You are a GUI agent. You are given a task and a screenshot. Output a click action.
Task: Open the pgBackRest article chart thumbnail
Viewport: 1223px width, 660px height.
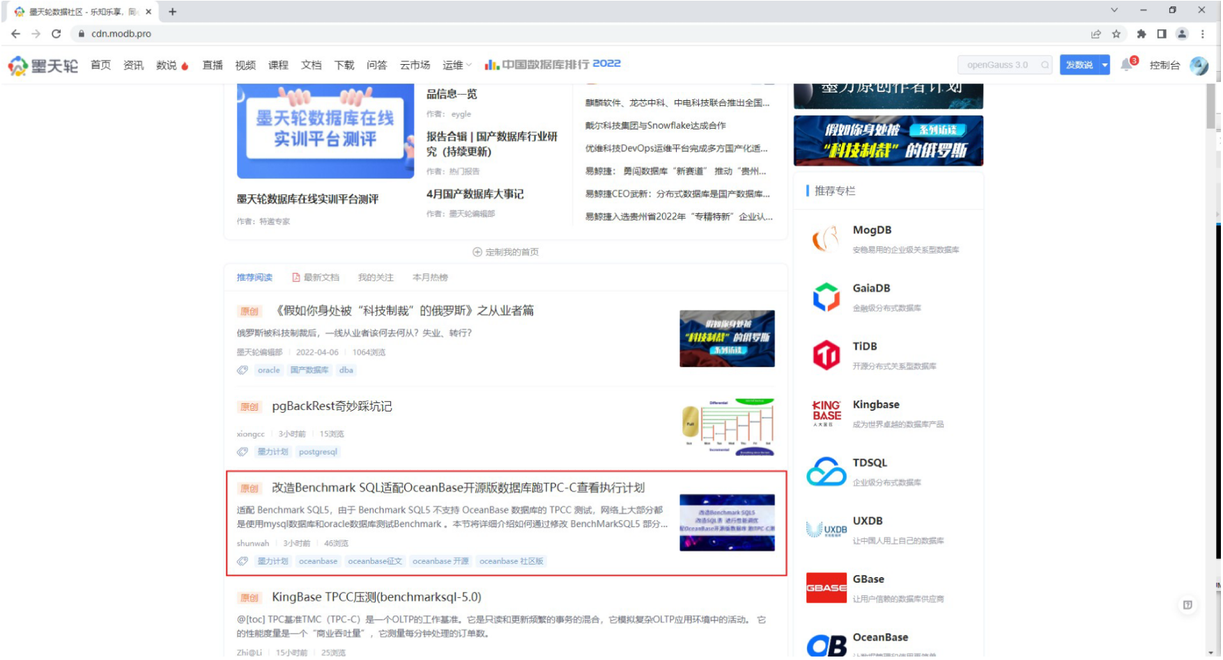[728, 427]
